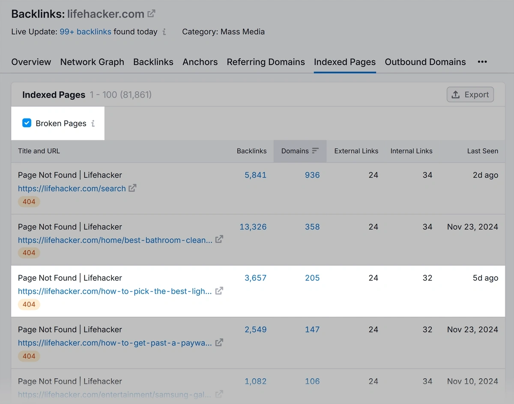This screenshot has height=404, width=514.
Task: Open the https://lifehacker.com/search URL link
Action: point(72,188)
